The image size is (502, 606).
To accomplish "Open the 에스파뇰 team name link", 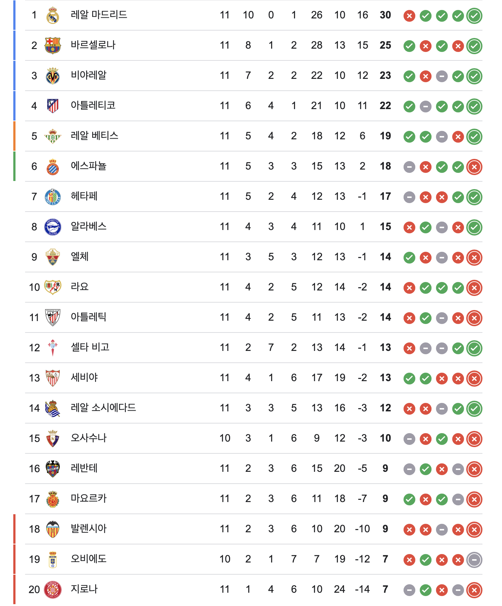I will pos(89,166).
